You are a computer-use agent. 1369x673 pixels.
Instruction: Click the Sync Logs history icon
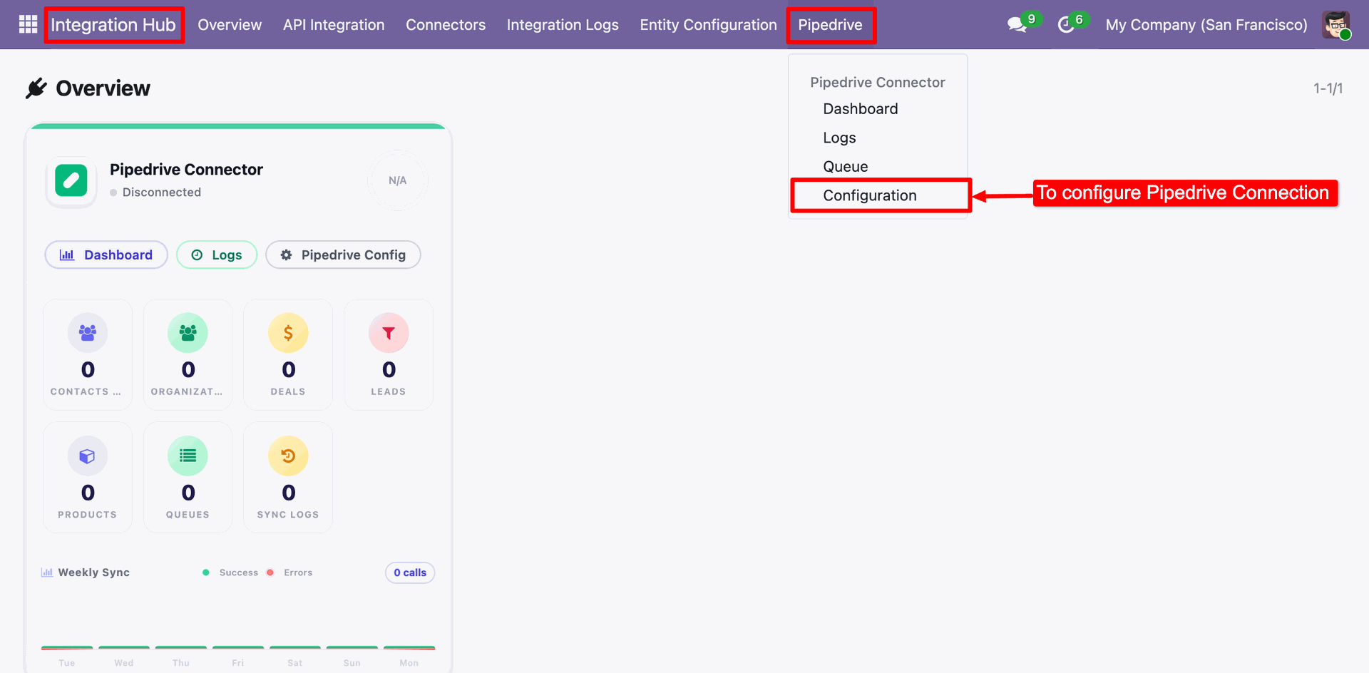tap(288, 456)
